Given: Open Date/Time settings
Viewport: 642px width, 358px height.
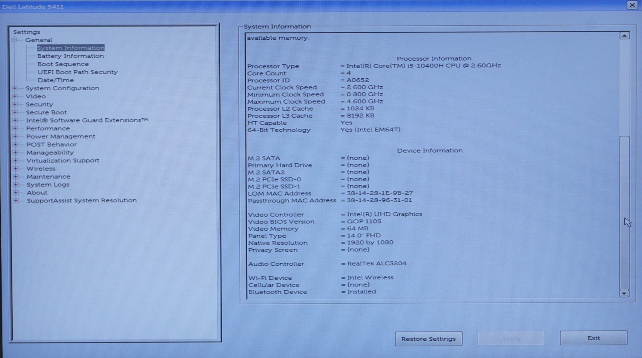Looking at the screenshot, I should [55, 80].
